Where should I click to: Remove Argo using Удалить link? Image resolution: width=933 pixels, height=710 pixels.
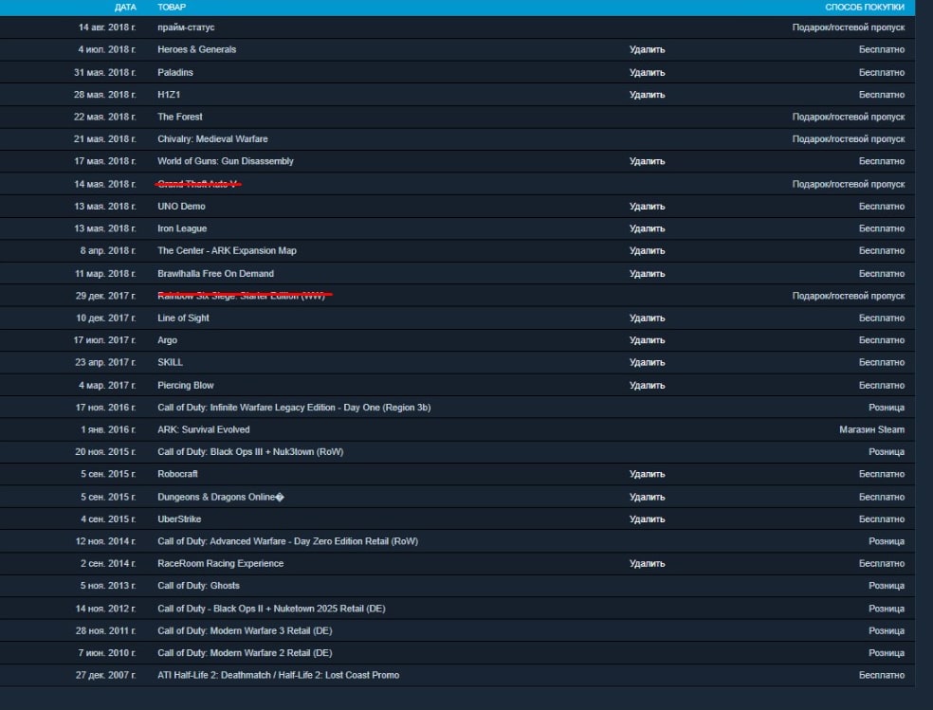(x=647, y=340)
